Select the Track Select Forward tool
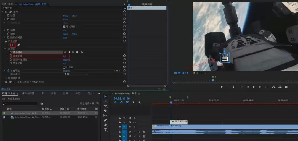298x141 pixels. (x=105, y=101)
